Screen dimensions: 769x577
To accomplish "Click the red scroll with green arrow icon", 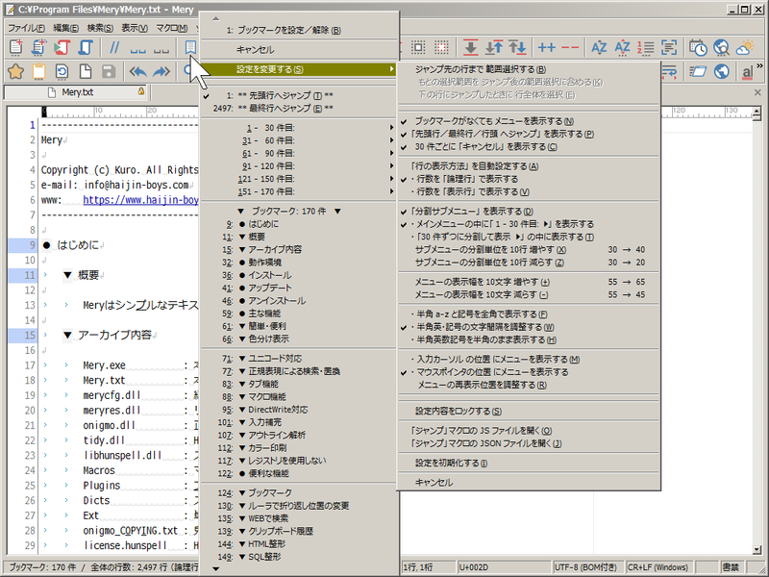I will point(62,47).
